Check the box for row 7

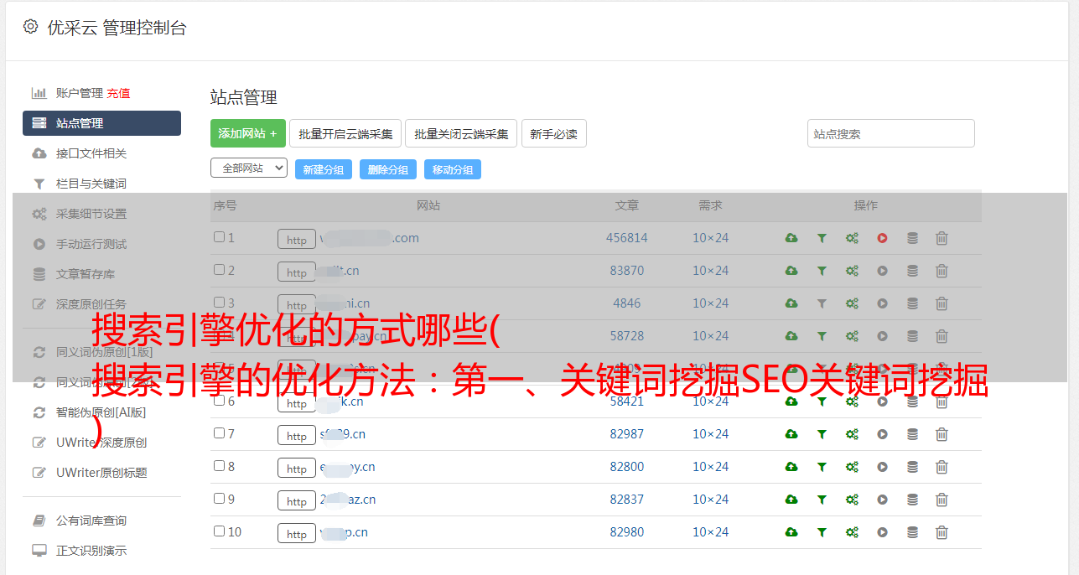pyautogui.click(x=219, y=433)
